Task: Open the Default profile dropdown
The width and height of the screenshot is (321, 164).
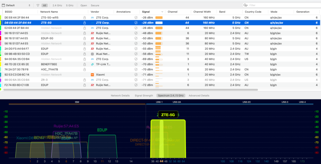Action: [16, 5]
